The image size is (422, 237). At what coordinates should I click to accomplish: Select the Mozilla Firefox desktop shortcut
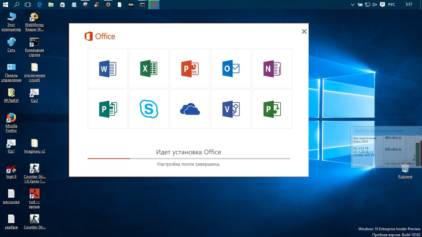11,123
